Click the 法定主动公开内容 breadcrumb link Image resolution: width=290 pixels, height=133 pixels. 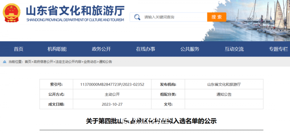point(68,62)
